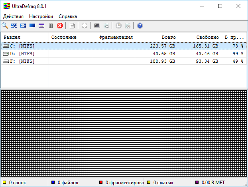
Task: Open the Справка menu
Action: point(68,16)
